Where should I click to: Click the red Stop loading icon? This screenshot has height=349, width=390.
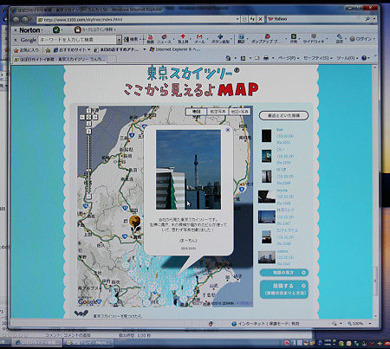[260, 19]
